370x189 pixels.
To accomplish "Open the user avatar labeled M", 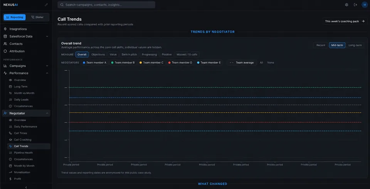I will point(365,5).
